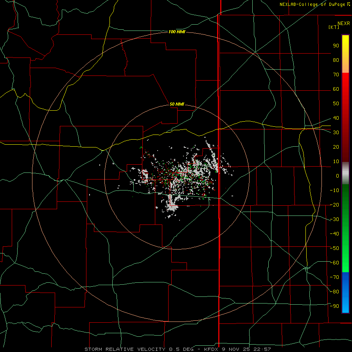The image size is (352, 352).
Task: Click the gray zero-velocity color bar segment
Action: pos(345,173)
